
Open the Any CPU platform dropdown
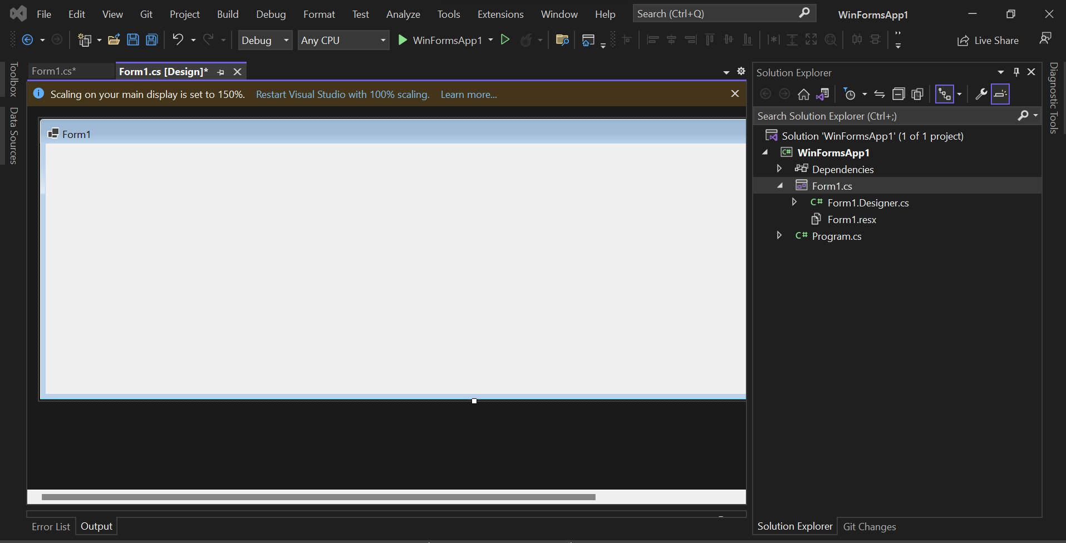point(343,40)
